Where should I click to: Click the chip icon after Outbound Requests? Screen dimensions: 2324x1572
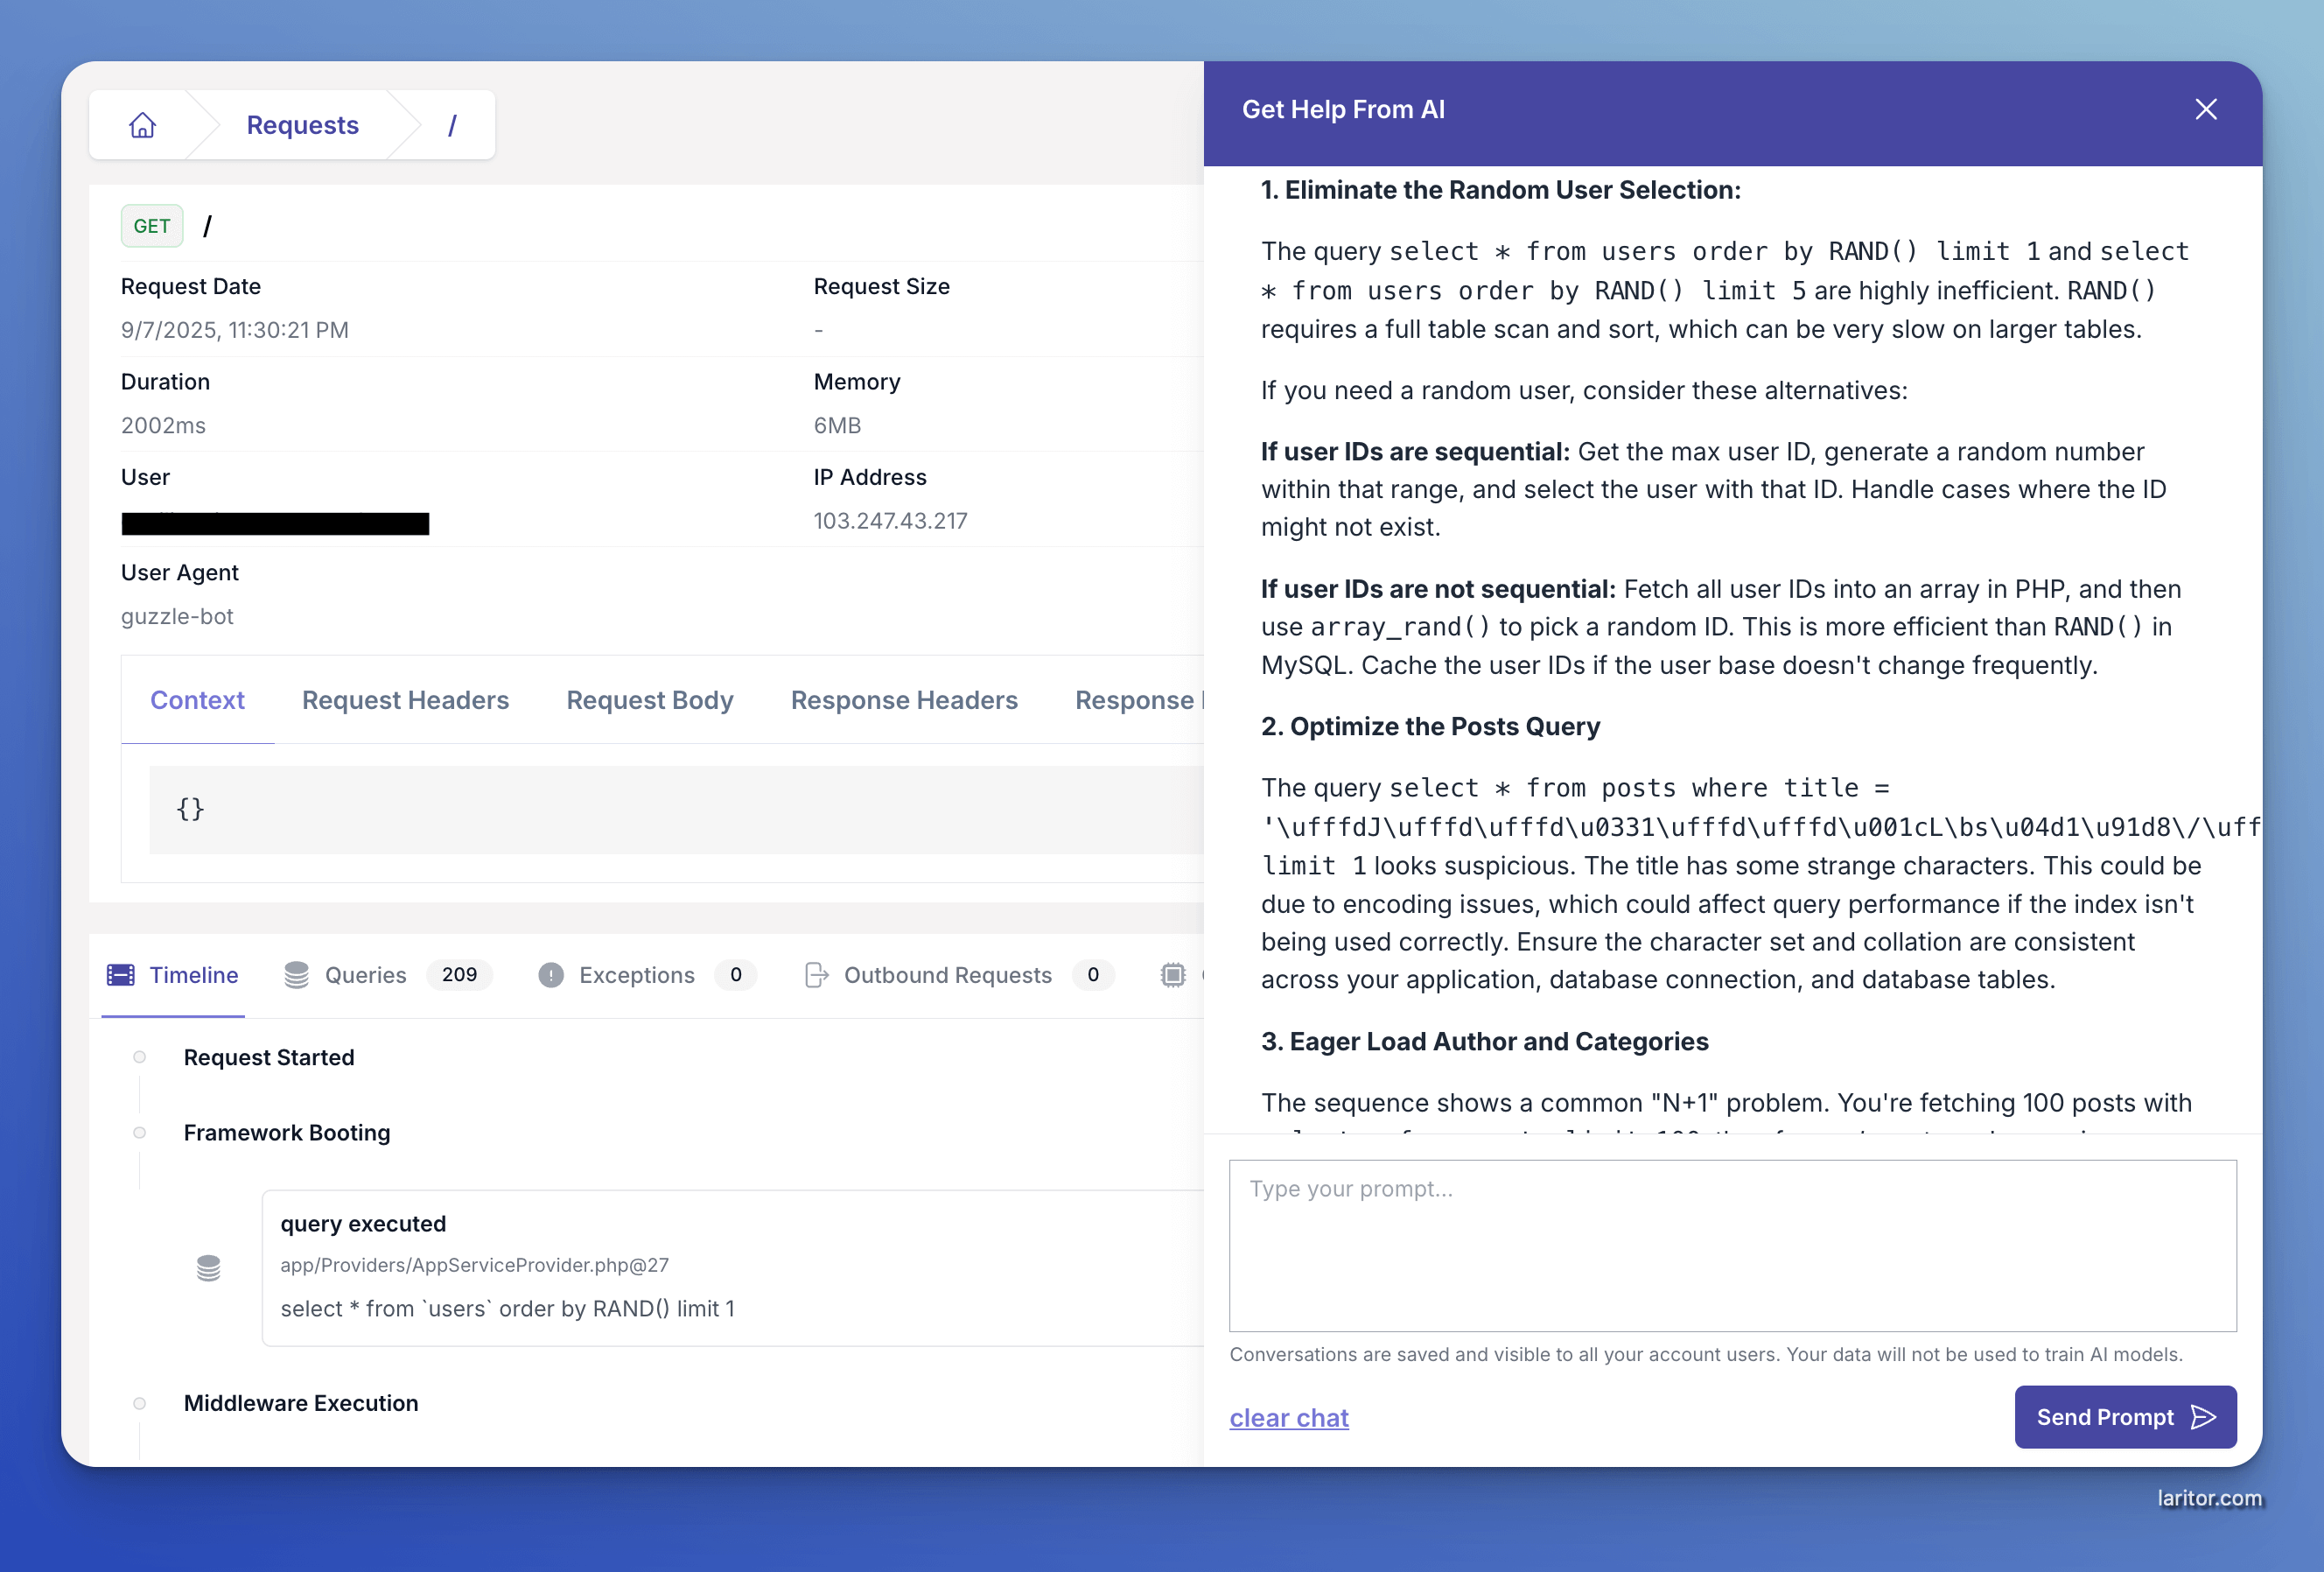pyautogui.click(x=1172, y=975)
